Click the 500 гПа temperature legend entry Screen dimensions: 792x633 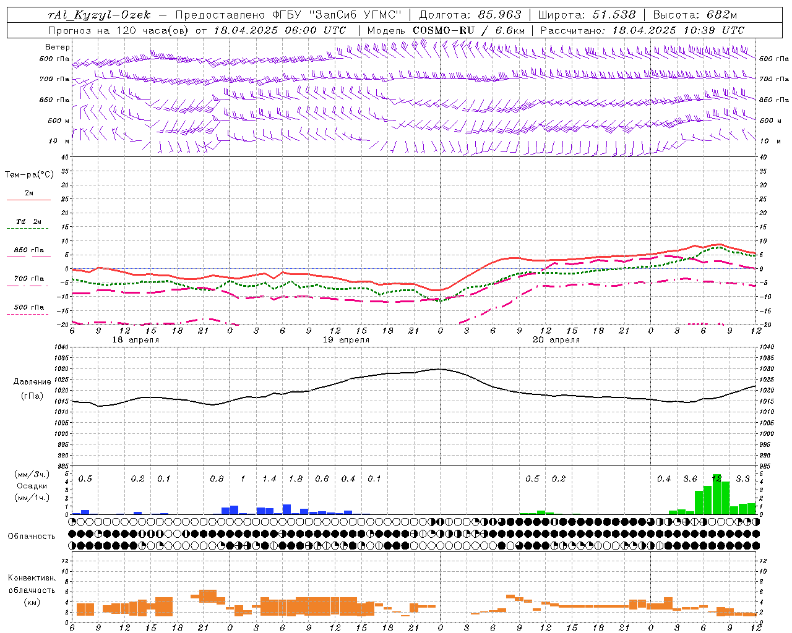pyautogui.click(x=29, y=307)
